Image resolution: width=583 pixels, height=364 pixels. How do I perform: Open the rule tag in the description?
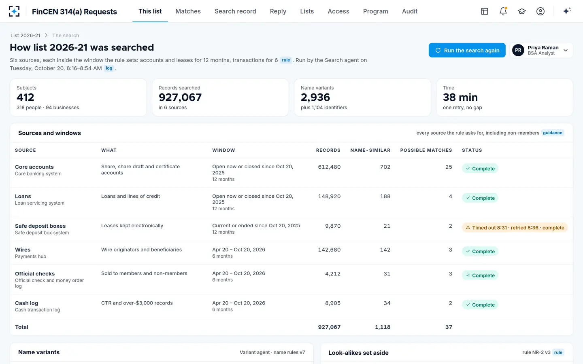(286, 60)
